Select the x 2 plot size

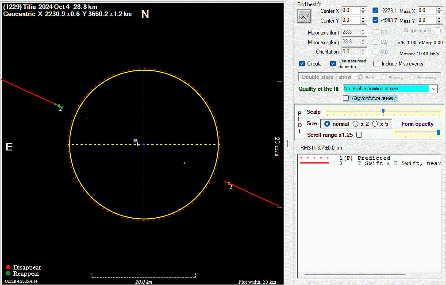[356, 124]
